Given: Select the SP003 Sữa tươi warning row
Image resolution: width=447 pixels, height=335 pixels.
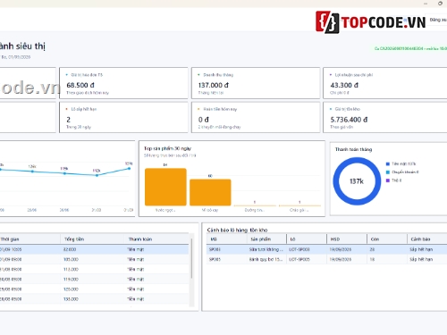Looking at the screenshot, I should (327, 249).
